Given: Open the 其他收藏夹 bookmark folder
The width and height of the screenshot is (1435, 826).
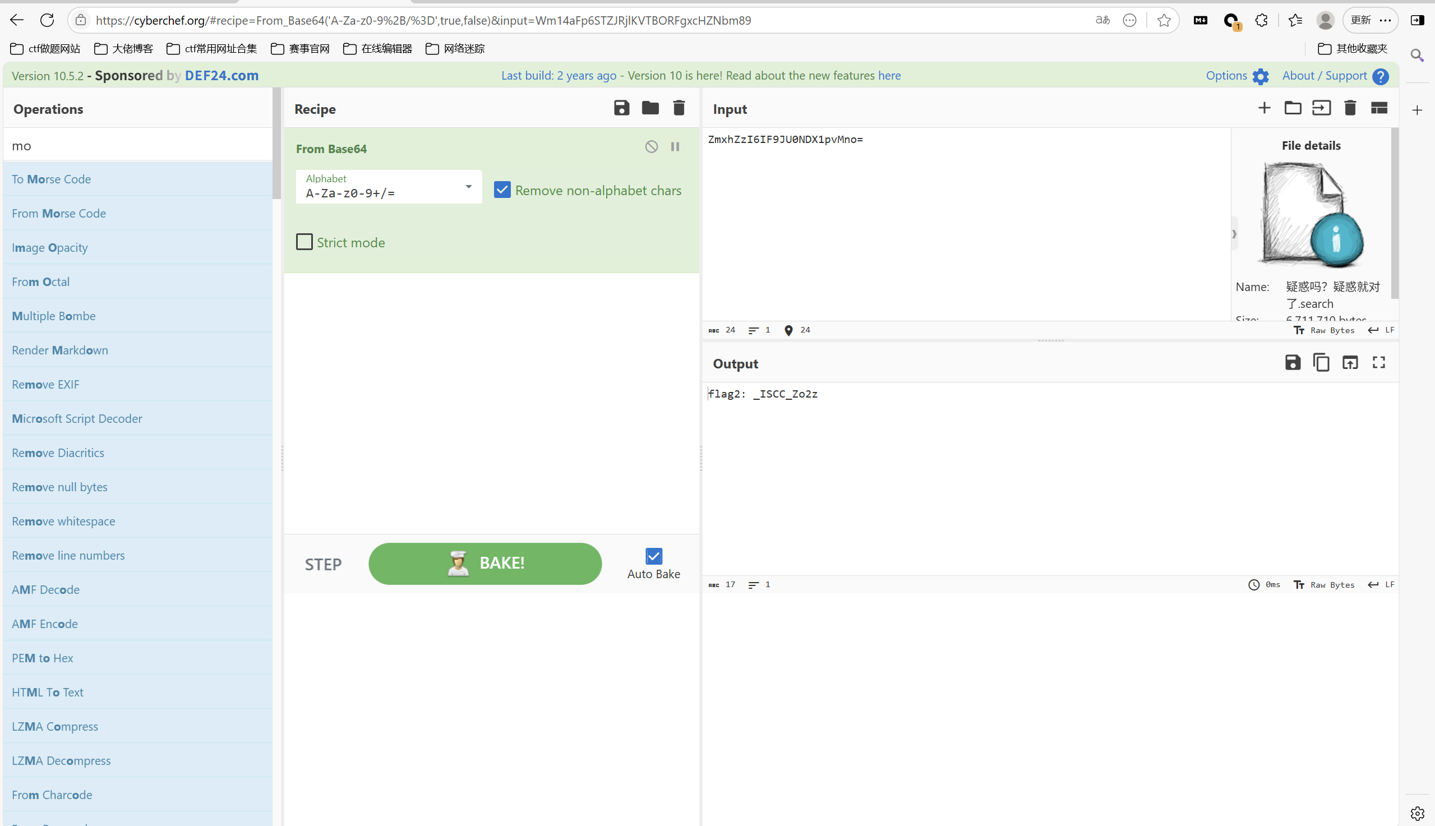Looking at the screenshot, I should (x=1353, y=49).
